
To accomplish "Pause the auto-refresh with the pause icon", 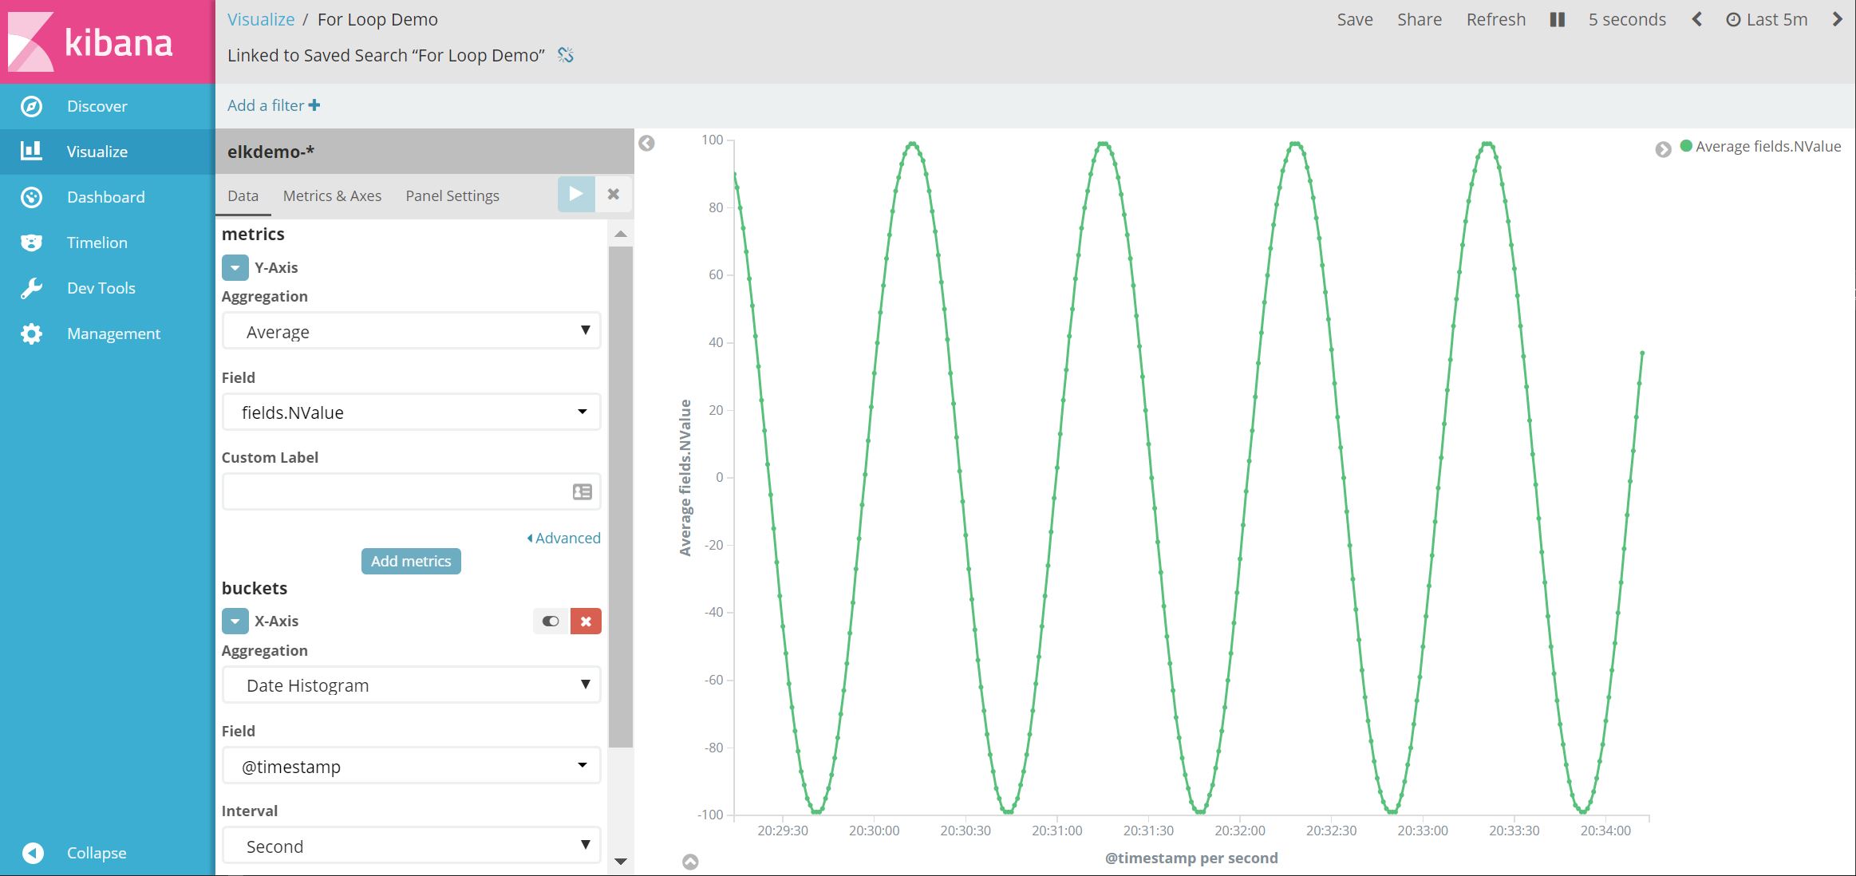I will 1556,19.
